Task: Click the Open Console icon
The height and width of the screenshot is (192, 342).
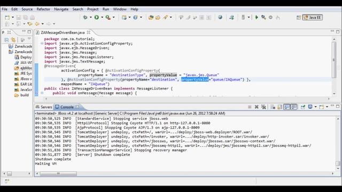Action: [x=322, y=107]
